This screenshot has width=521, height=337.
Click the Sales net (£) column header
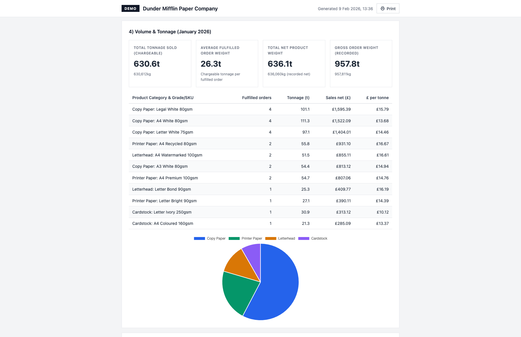(338, 98)
